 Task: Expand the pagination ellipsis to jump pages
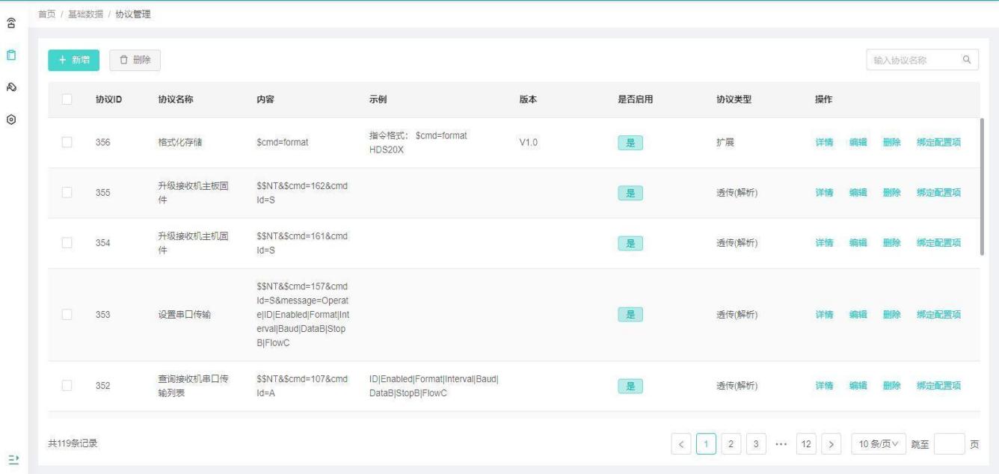click(780, 443)
